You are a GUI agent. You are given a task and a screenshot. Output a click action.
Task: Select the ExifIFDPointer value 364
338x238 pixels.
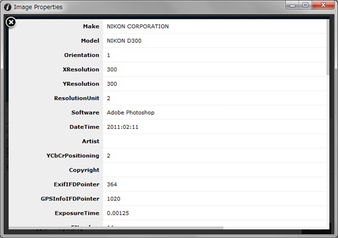(112, 184)
